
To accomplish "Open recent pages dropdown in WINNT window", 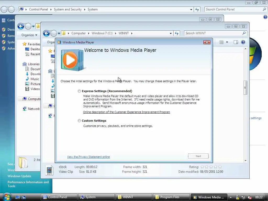I will pyautogui.click(x=59, y=33).
